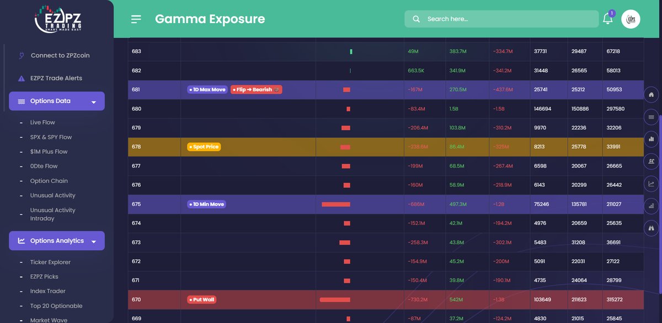This screenshot has height=323, width=662.
Task: Click the Gamma Exposure page title
Action: pos(210,19)
